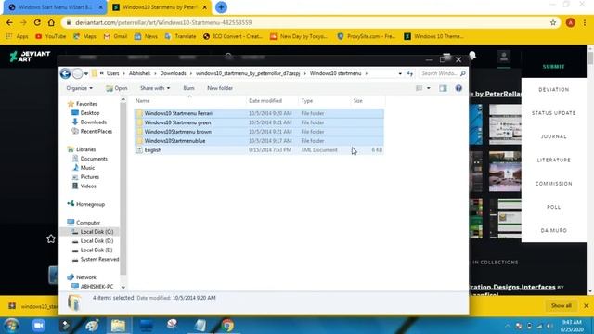This screenshot has height=334, width=594.
Task: Open a new Chrome tab
Action: [x=221, y=7]
